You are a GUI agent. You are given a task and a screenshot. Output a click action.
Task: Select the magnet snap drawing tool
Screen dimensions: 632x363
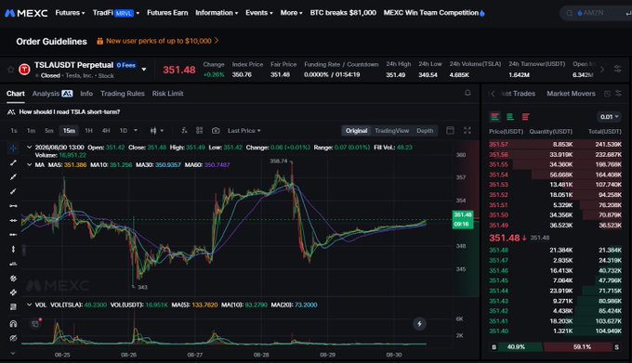[13, 324]
